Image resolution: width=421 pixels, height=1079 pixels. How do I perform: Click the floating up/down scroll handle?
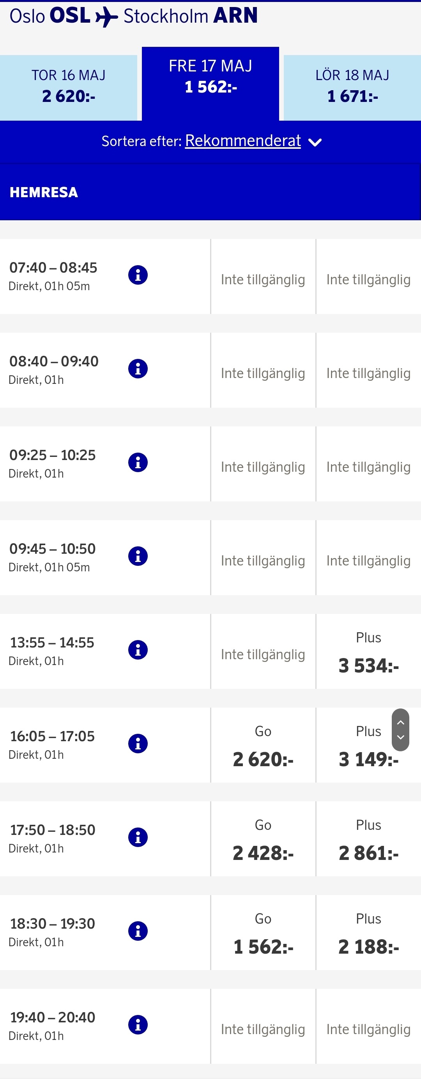[400, 729]
